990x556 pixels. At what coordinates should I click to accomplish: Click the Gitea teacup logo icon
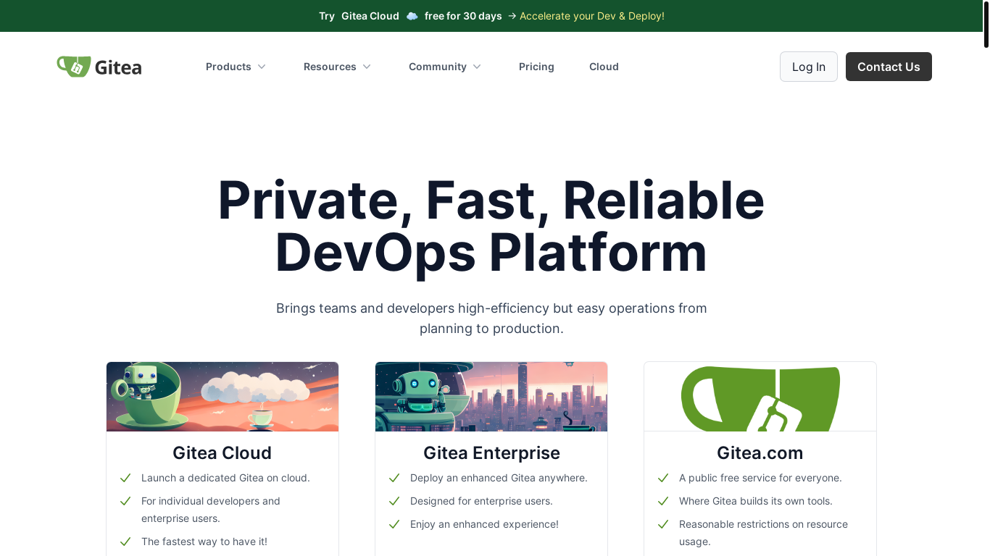tap(74, 67)
